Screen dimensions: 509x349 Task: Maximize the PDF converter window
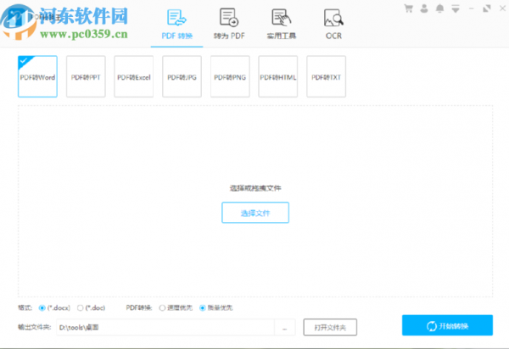click(x=487, y=8)
